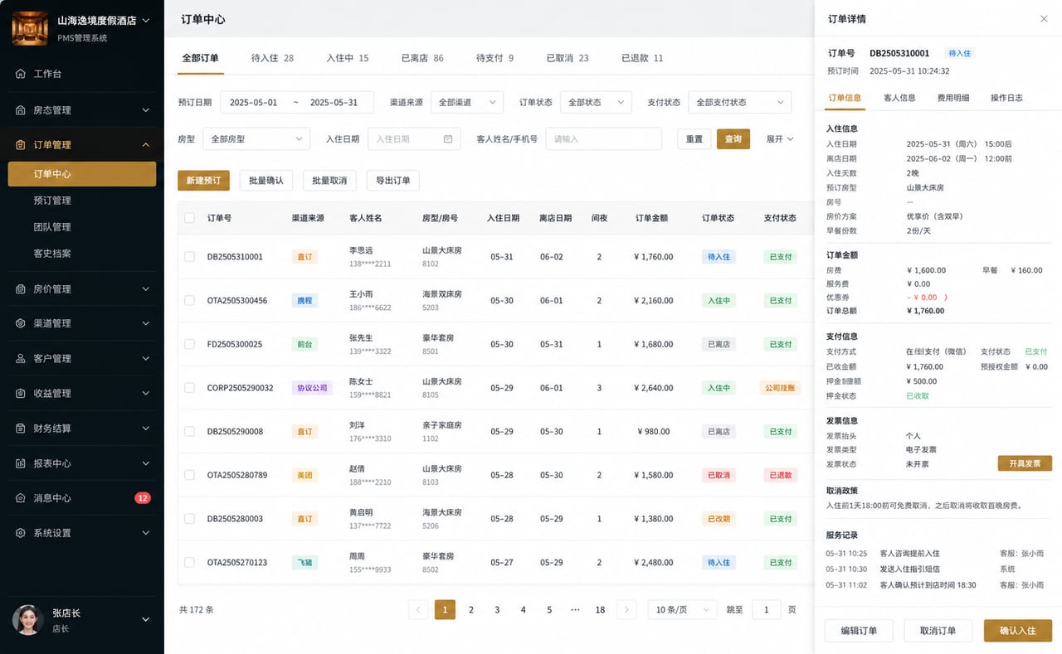Open the 10条/页 page size dropdown
This screenshot has height=654, width=1062.
682,610
